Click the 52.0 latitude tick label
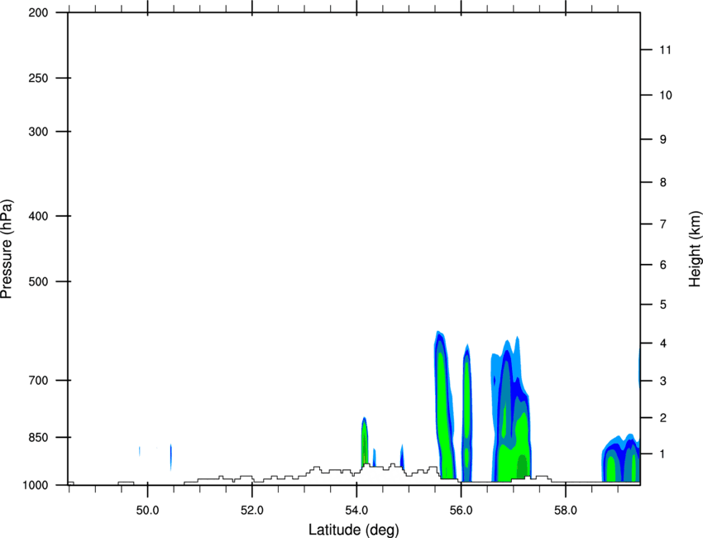Image resolution: width=703 pixels, height=538 pixels. click(x=252, y=511)
